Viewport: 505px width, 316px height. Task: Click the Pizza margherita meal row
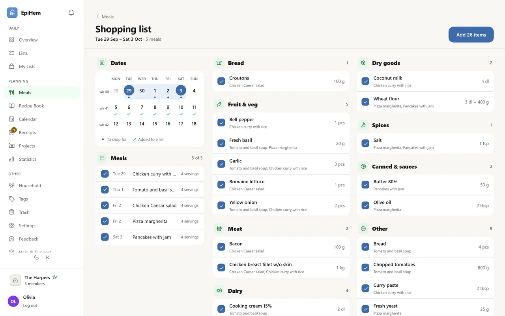[x=150, y=221]
